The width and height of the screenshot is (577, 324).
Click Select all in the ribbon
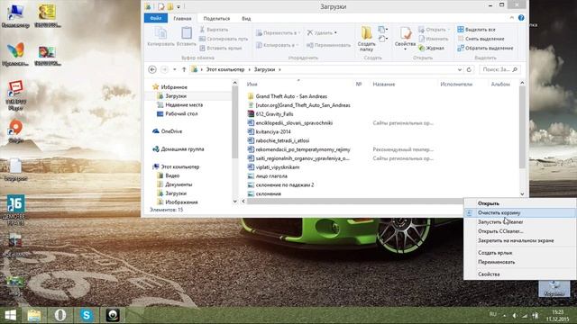(x=476, y=30)
